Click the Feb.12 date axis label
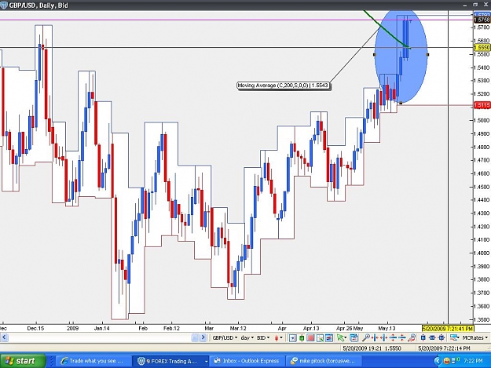This screenshot has width=491, height=368. point(171,329)
